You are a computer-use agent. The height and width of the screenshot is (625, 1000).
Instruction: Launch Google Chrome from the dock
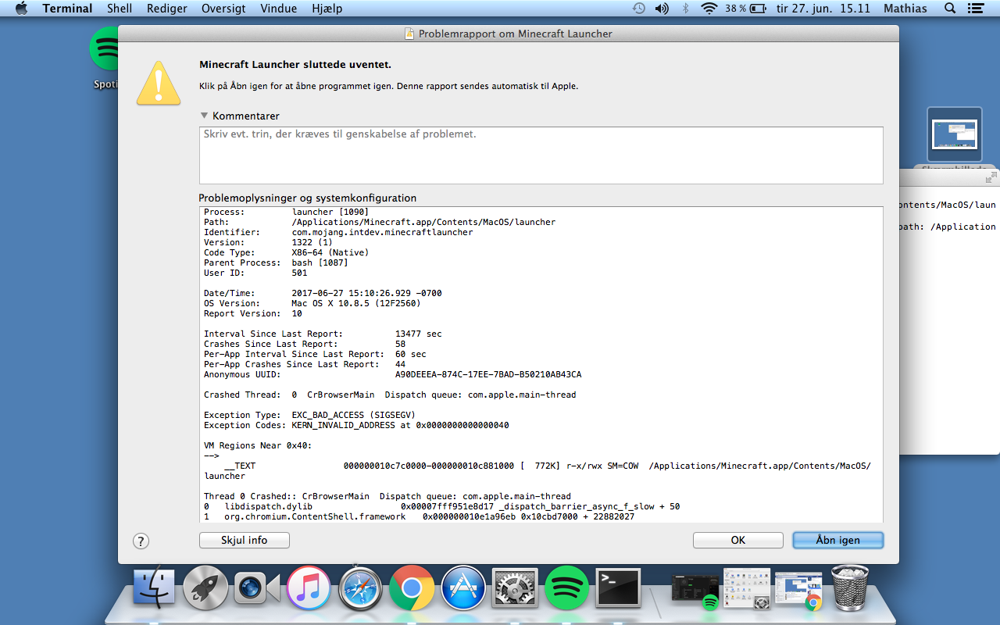click(412, 588)
